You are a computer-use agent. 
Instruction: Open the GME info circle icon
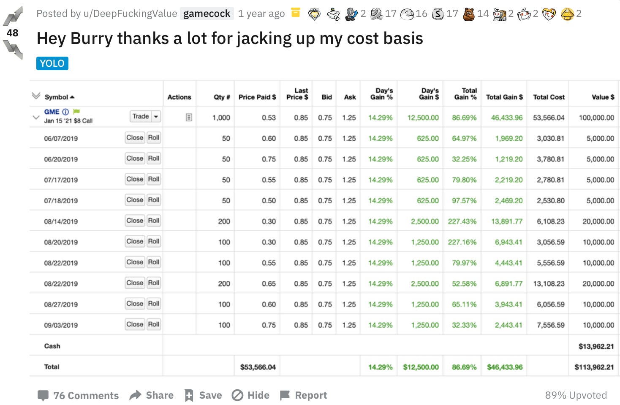[x=65, y=112]
